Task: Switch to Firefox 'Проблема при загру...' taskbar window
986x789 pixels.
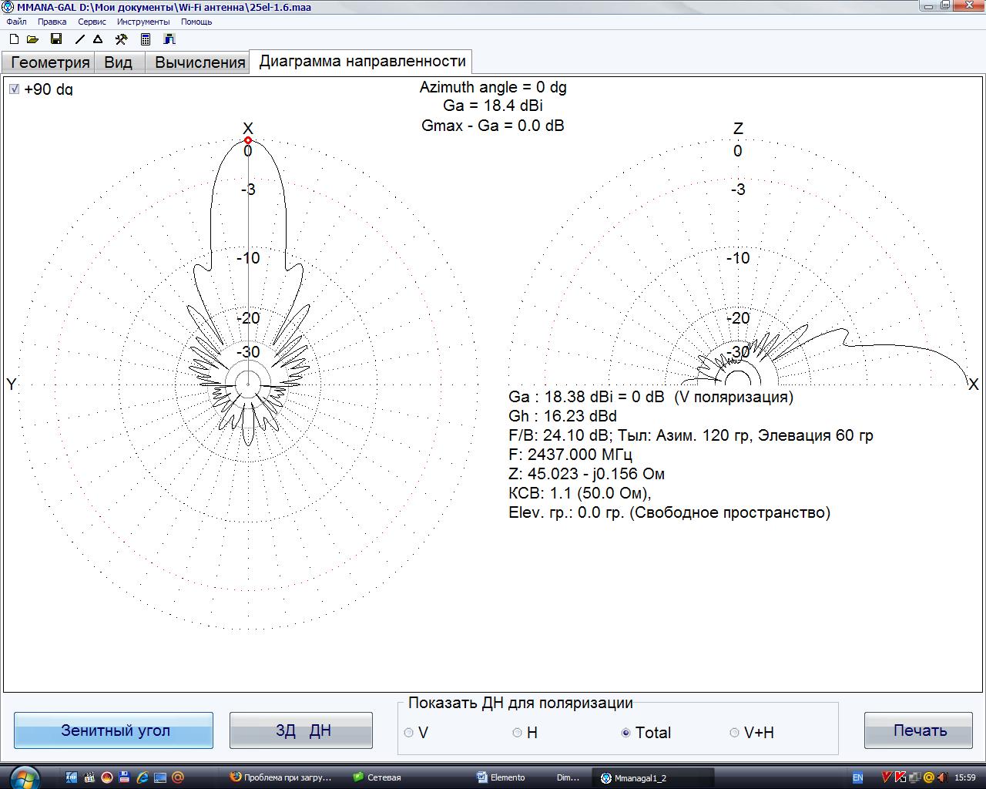Action: point(282,777)
